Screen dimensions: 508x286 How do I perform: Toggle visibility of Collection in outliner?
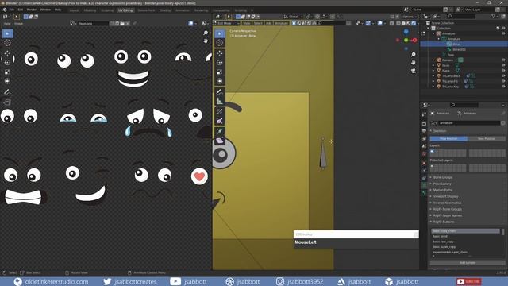[503, 29]
